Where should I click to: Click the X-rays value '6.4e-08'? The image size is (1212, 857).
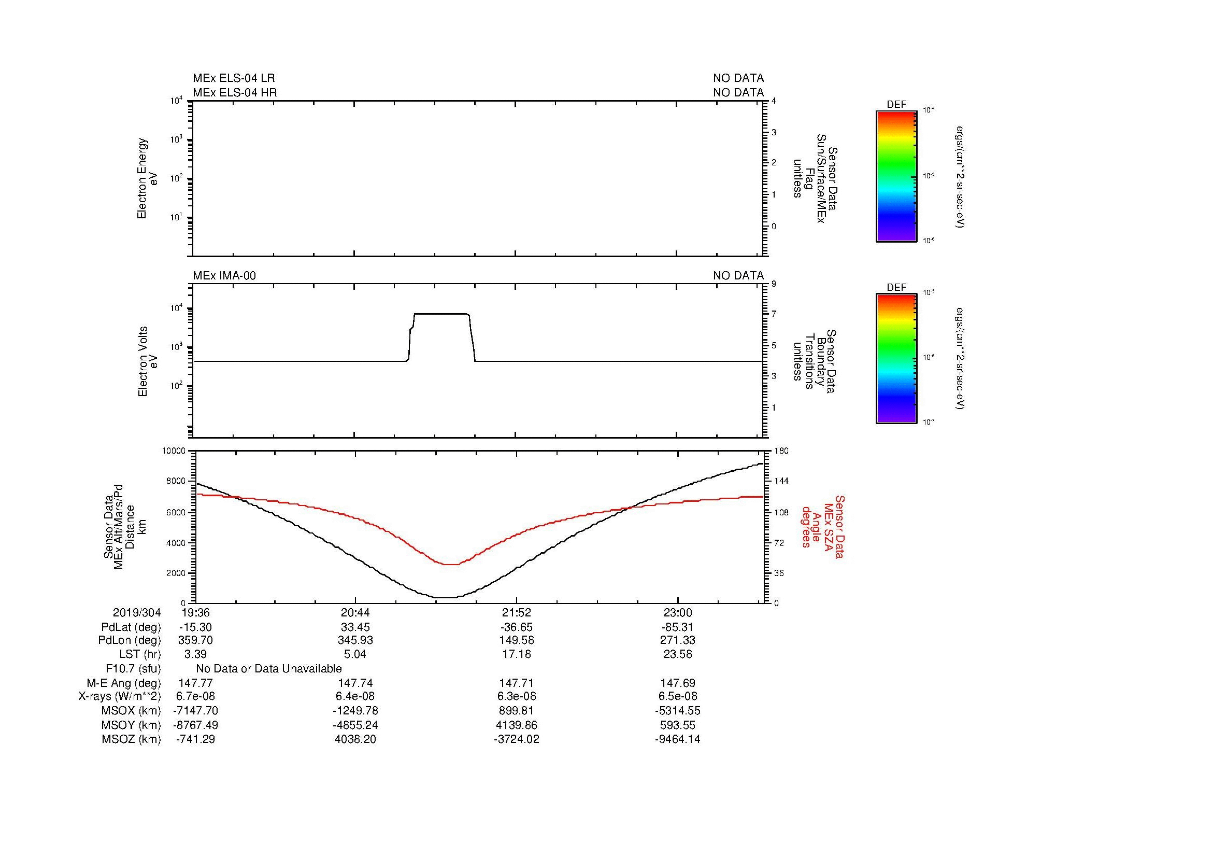coord(355,696)
